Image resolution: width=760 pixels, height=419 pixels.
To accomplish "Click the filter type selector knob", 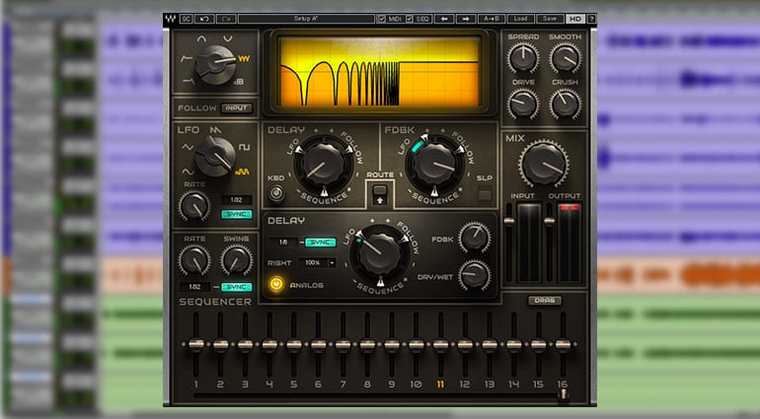I will 215,64.
